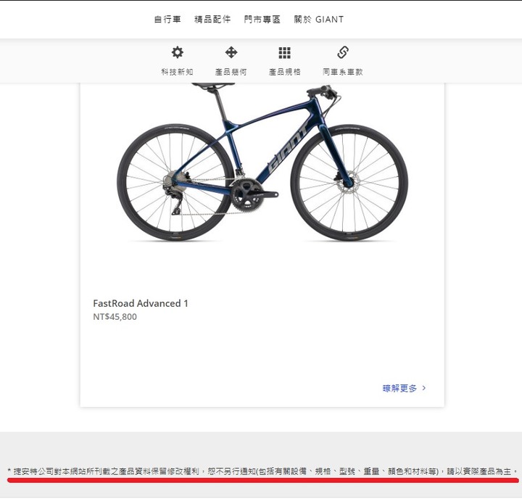
Task: Open the 科技新知 section label
Action: (177, 72)
